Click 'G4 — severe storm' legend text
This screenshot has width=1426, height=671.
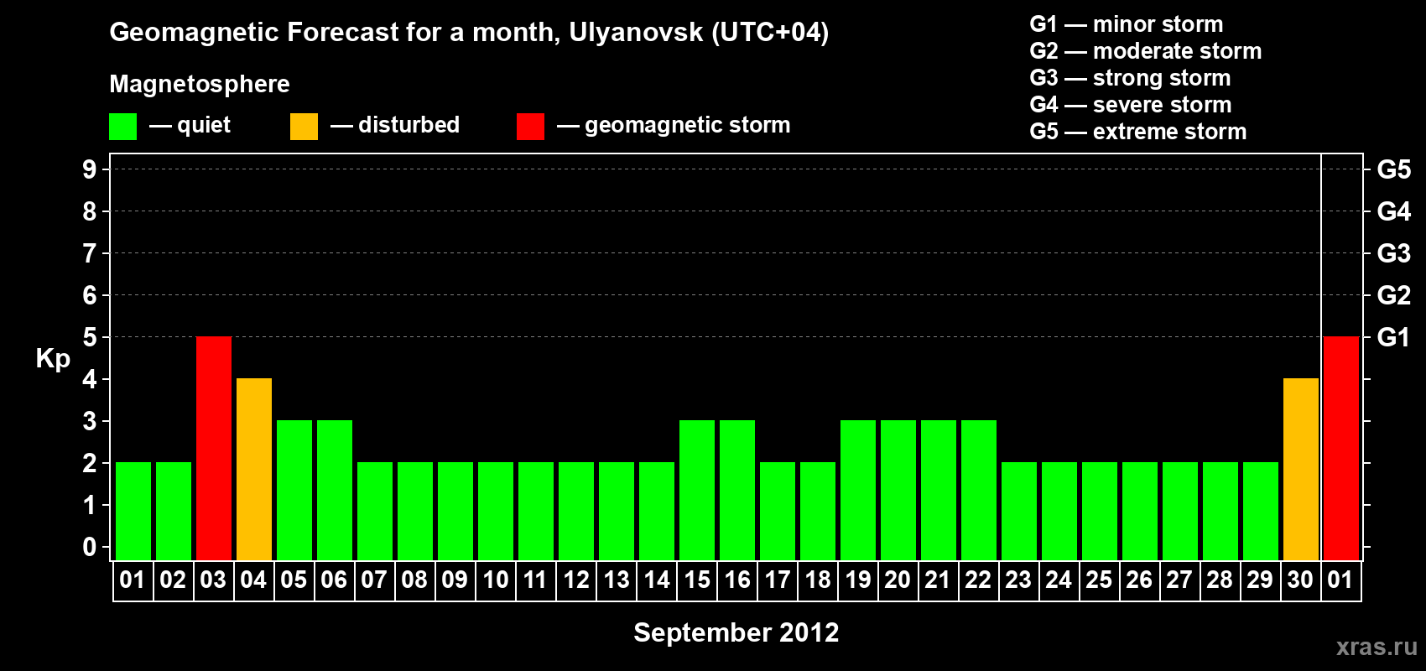[x=1131, y=105]
